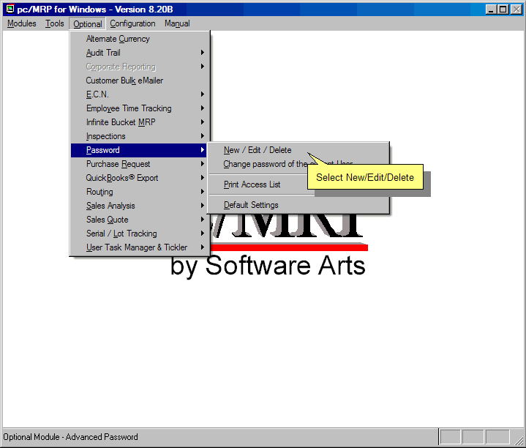
Task: Expand the E.C.N. submenu
Action: pos(97,94)
